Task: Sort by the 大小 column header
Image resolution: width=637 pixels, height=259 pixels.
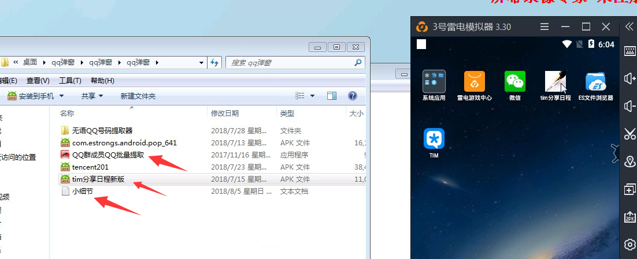Action: click(356, 114)
